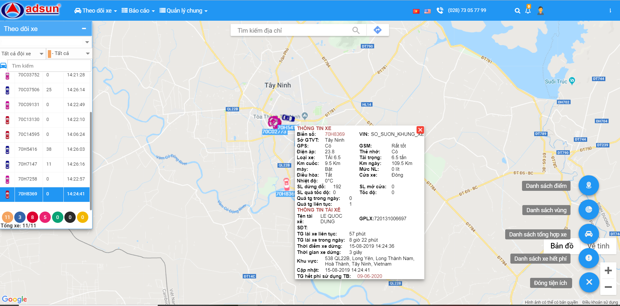The width and height of the screenshot is (620, 306).
Task: Filter by pink status circle showing 5
Action: (45, 217)
